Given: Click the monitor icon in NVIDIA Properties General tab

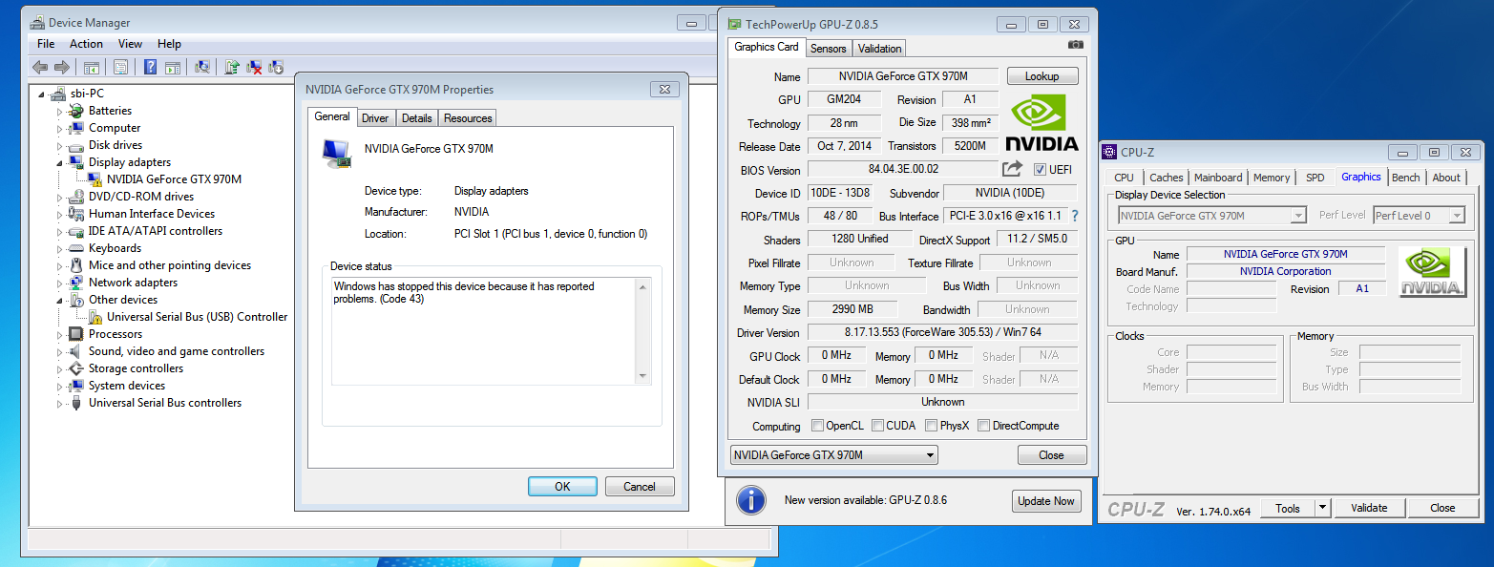Looking at the screenshot, I should click(x=336, y=152).
